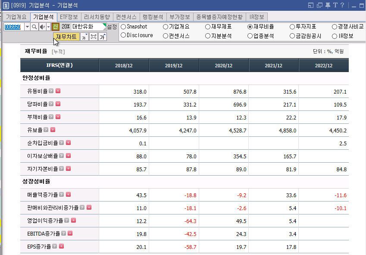Click the fit-to-screen icon beside 재무차트
The width and height of the screenshot is (366, 255).
94,37
